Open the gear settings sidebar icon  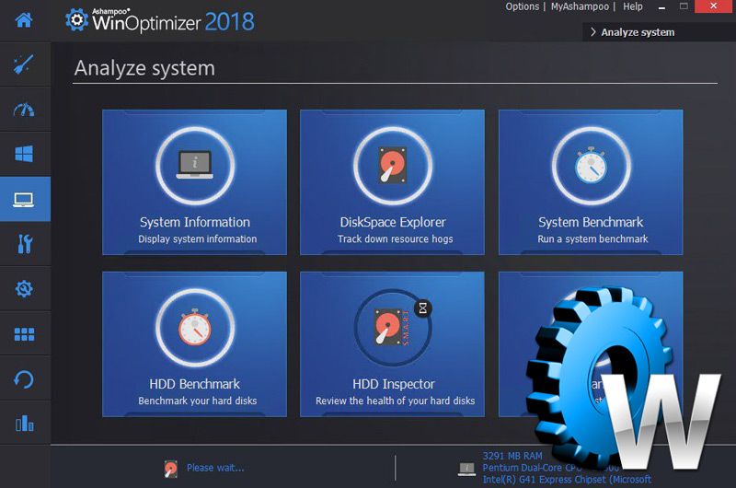coord(24,288)
